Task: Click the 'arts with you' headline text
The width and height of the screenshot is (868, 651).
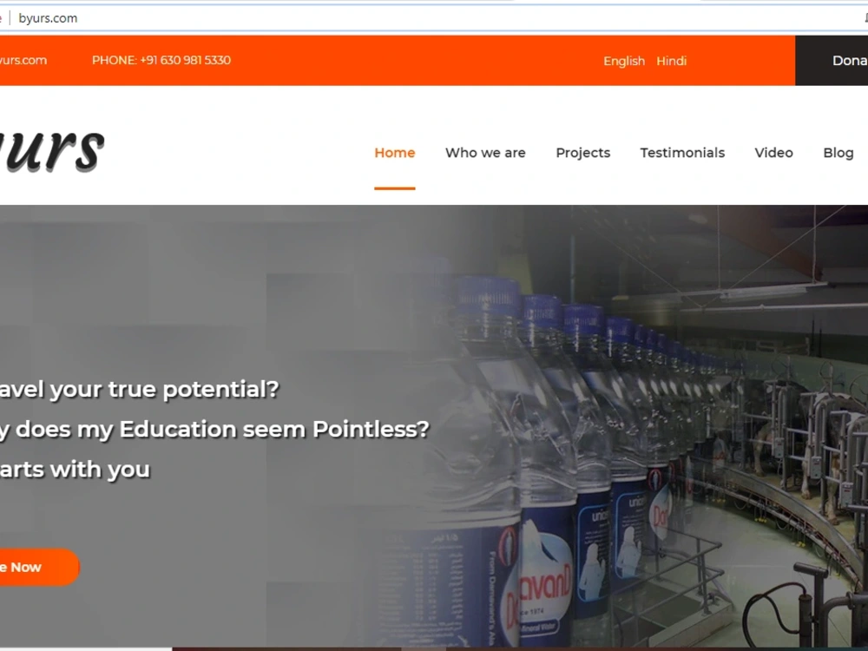Action: pyautogui.click(x=75, y=470)
